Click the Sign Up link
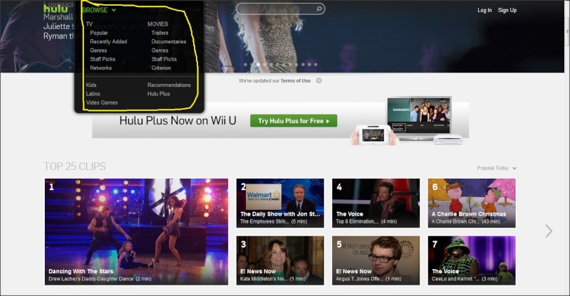 click(507, 10)
